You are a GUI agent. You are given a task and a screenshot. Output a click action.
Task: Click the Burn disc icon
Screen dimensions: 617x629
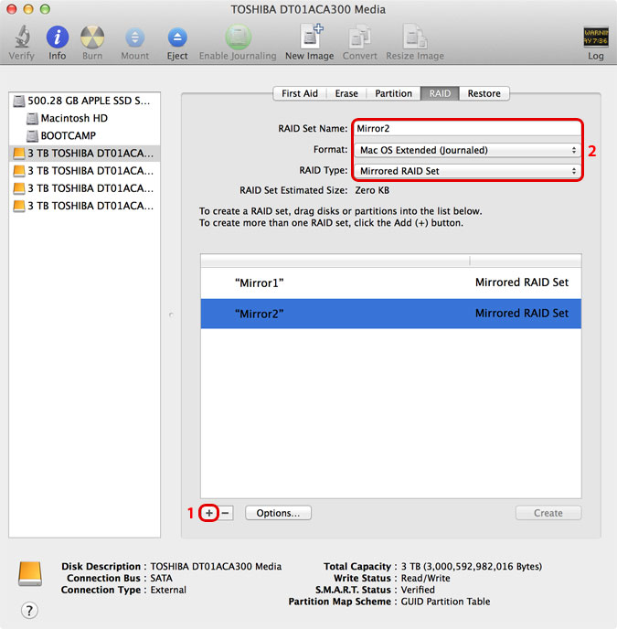92,37
